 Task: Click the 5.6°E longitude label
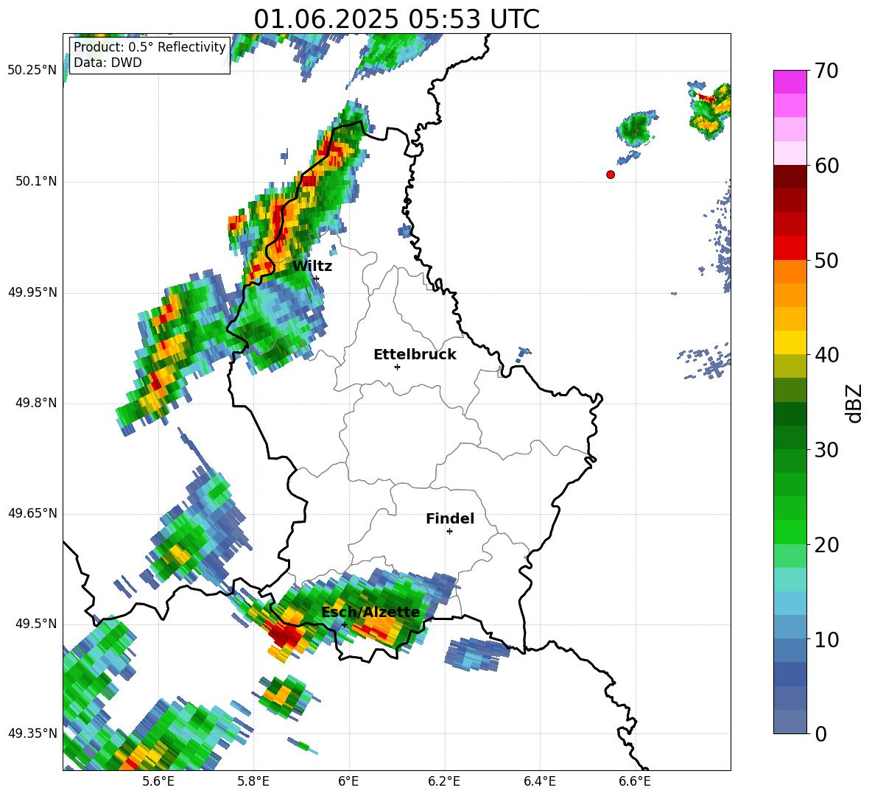[x=158, y=781]
